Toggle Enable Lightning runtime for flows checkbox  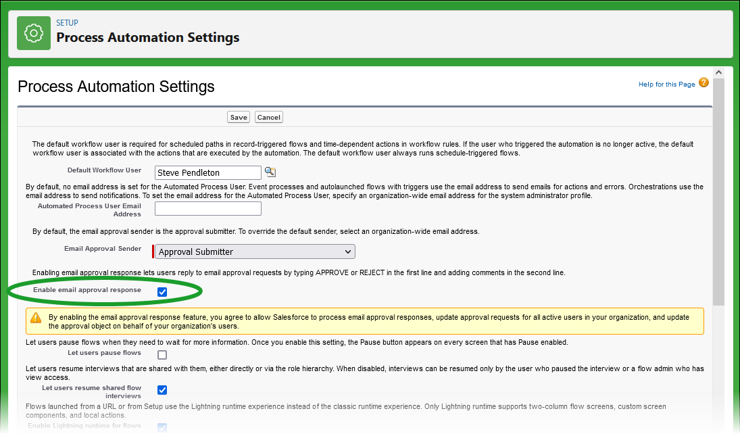coord(162,427)
